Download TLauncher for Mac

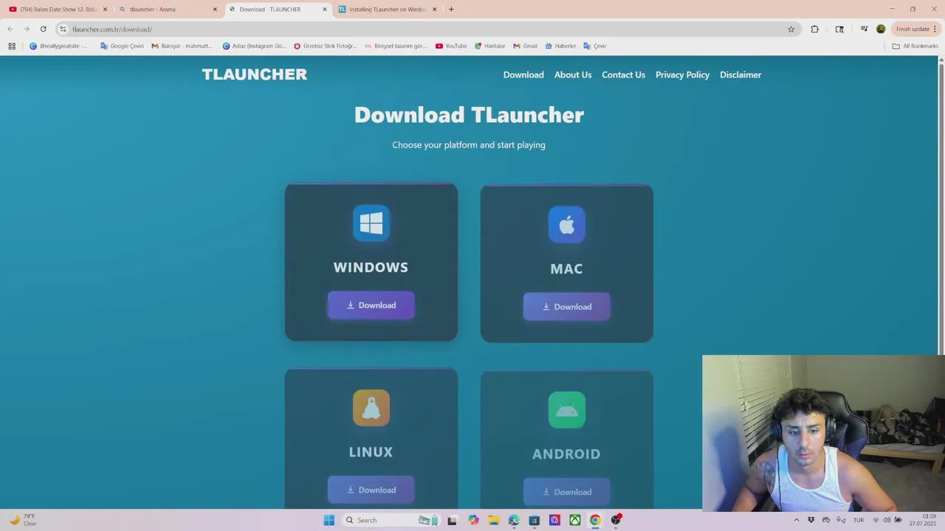click(566, 307)
